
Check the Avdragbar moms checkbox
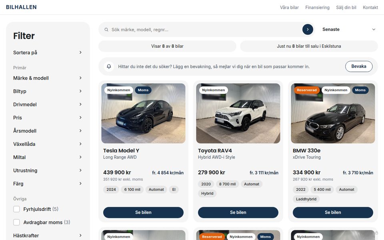pos(16,222)
